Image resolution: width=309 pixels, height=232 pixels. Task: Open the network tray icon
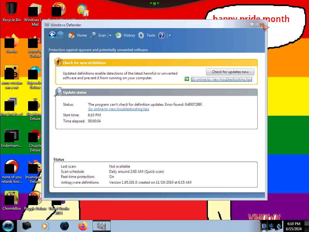(x=271, y=226)
